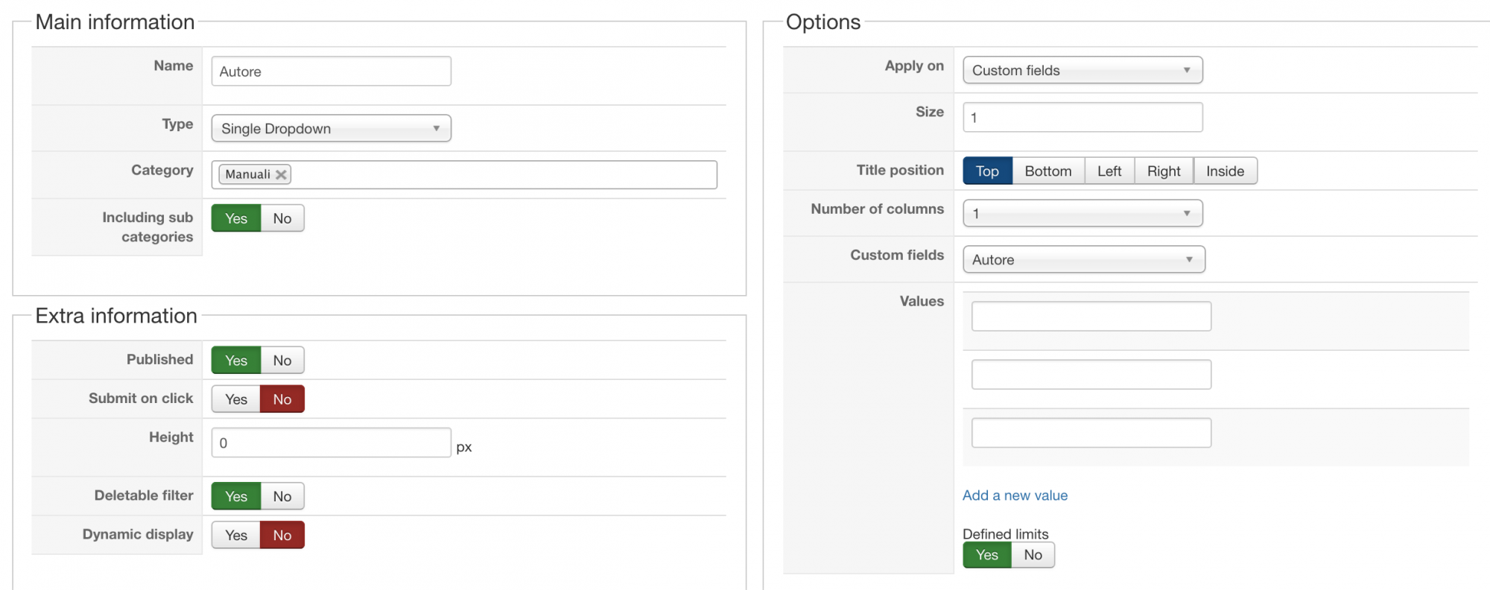Click the Name text field

[x=331, y=72]
